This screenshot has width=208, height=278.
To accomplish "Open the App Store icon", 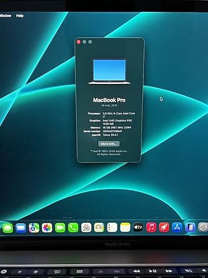I will click(177, 228).
